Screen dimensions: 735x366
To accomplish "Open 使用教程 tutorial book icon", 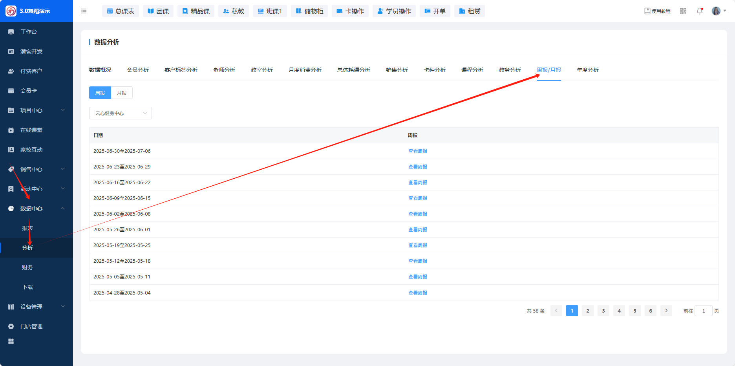I will coord(647,11).
